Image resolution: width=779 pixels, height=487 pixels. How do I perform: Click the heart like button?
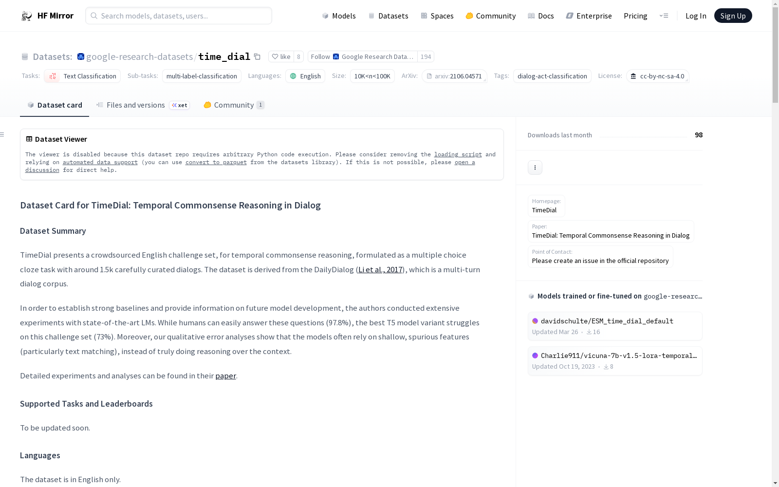coord(281,56)
